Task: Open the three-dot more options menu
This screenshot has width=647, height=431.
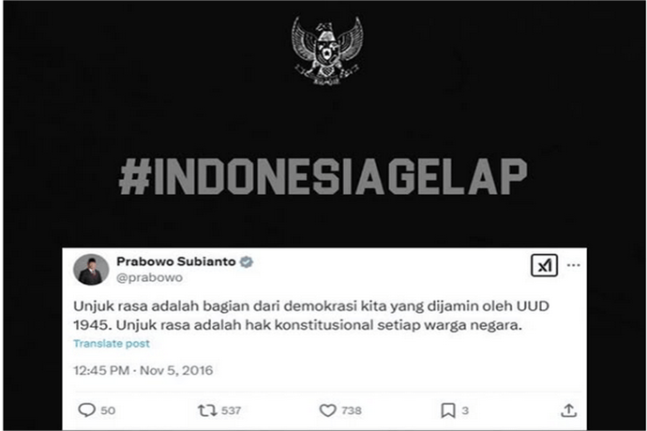Action: click(x=574, y=265)
